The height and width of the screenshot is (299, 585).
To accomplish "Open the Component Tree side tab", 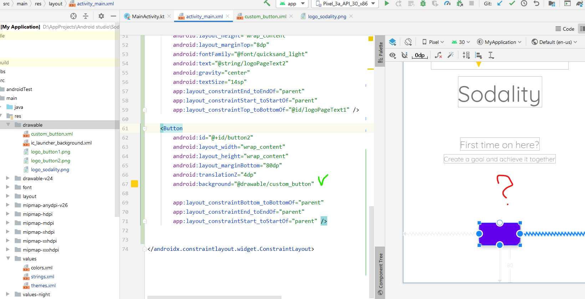I will 380,274.
